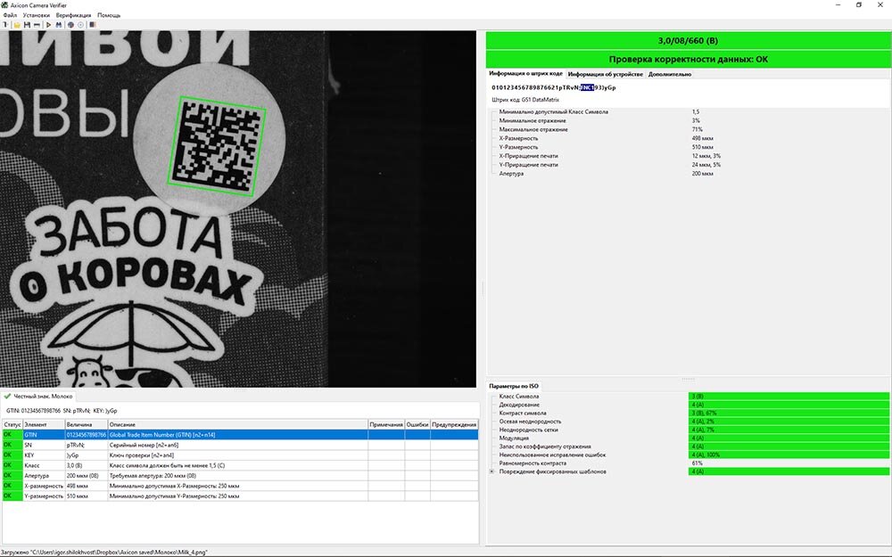Click the Неоднородность сетки parameter row
Image resolution: width=892 pixels, height=557 pixels.
(689, 430)
